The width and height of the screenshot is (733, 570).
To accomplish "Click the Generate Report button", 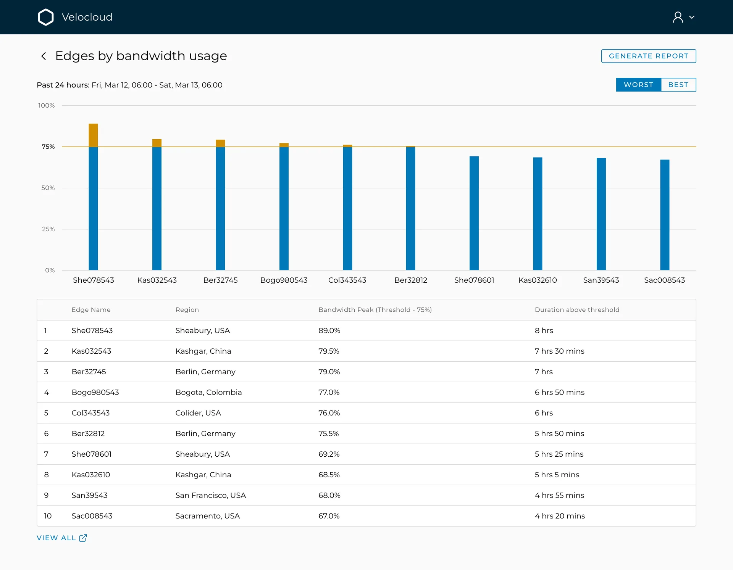I will pos(648,56).
